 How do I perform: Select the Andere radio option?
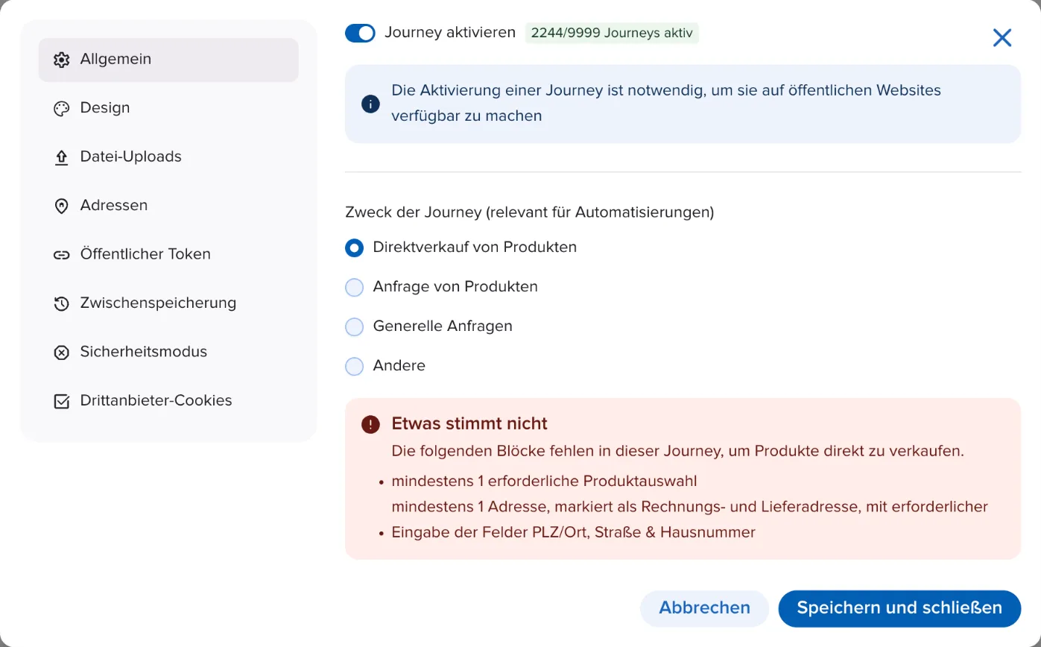354,366
